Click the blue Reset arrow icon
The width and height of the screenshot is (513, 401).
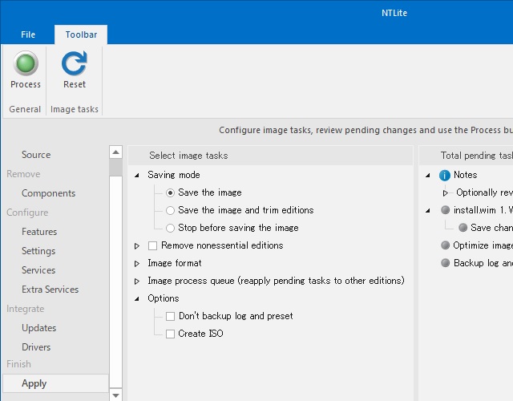pyautogui.click(x=75, y=63)
